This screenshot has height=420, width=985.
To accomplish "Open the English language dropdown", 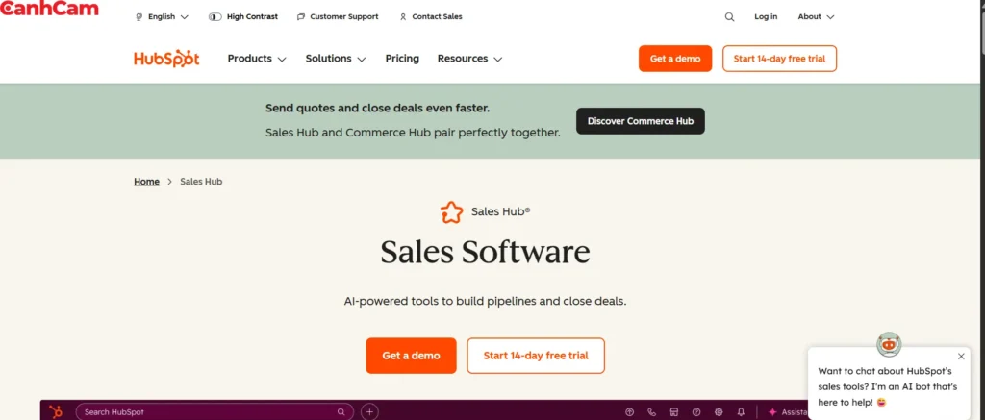I will pos(162,17).
